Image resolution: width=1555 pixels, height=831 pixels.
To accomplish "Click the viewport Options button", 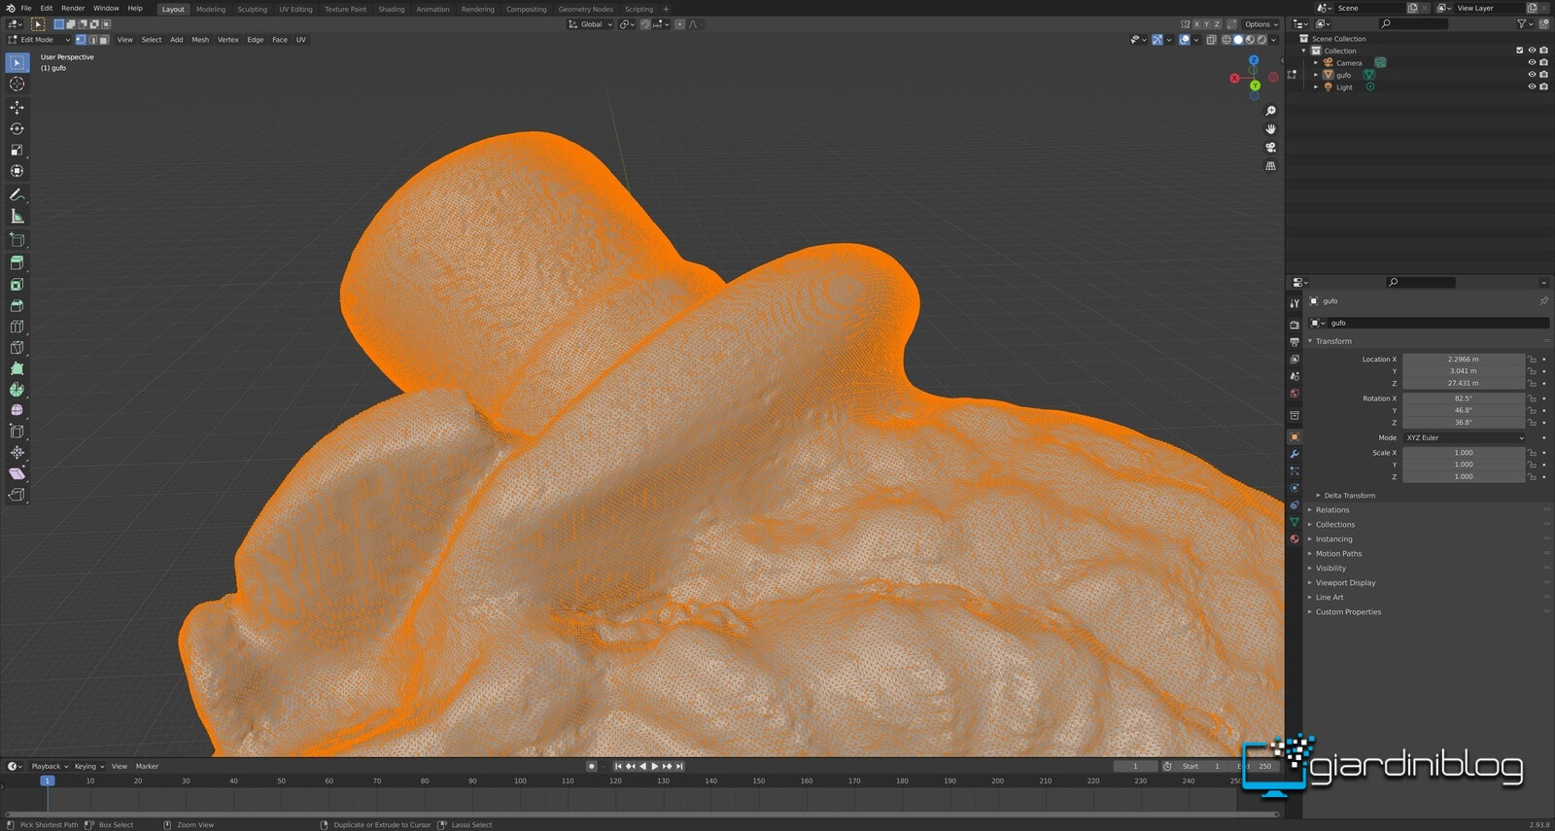I will pyautogui.click(x=1260, y=24).
